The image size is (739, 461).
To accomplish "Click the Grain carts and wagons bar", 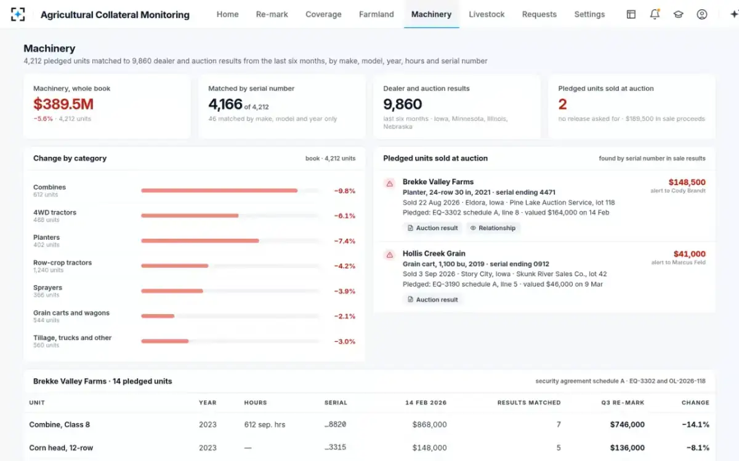I will 230,316.
